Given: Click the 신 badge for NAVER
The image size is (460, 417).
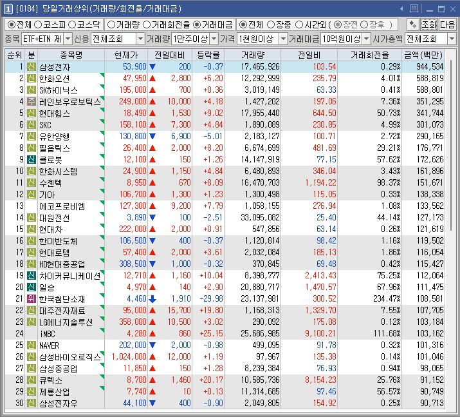Looking at the screenshot, I should click(32, 345).
